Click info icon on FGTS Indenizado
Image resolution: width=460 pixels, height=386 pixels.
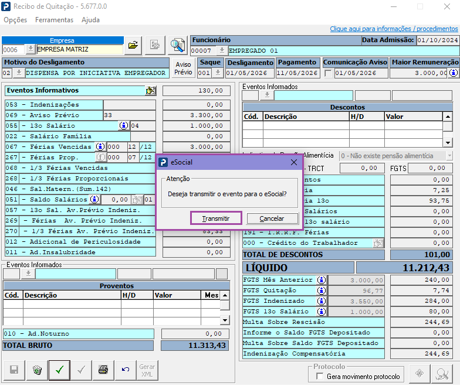322,301
